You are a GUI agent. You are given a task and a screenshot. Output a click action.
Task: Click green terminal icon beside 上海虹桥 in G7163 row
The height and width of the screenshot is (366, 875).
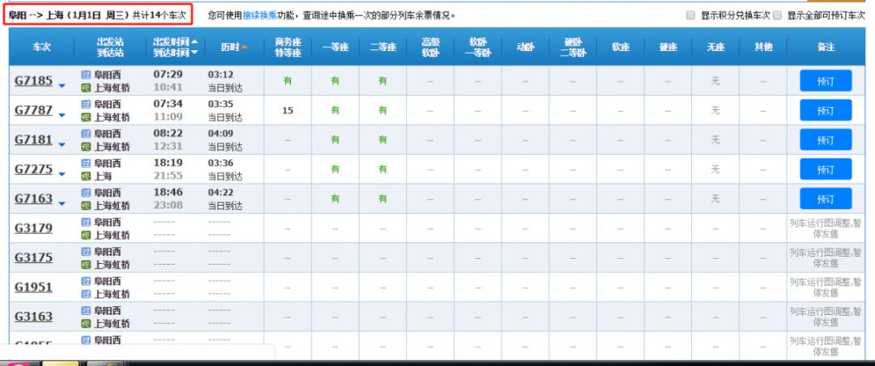[85, 206]
